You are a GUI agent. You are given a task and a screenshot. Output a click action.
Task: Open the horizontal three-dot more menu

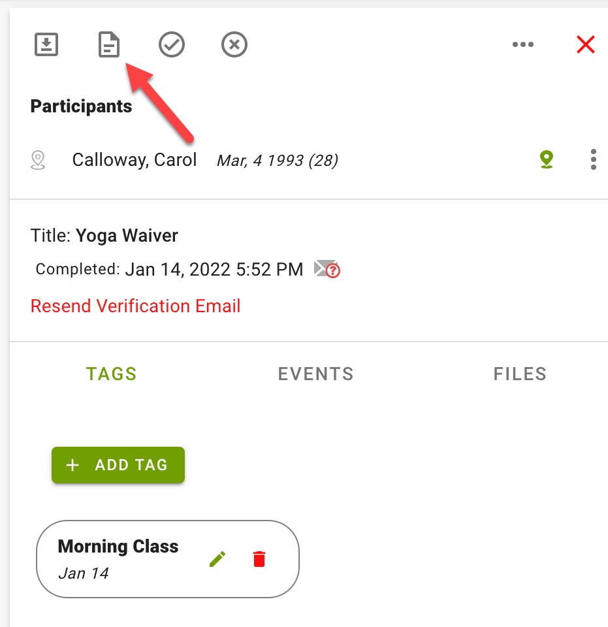(523, 44)
